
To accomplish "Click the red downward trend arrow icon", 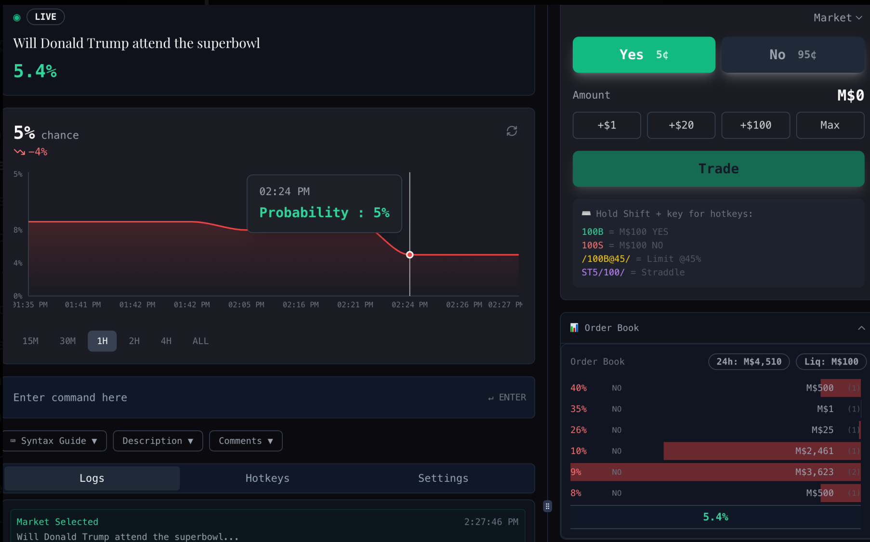I will pos(19,152).
